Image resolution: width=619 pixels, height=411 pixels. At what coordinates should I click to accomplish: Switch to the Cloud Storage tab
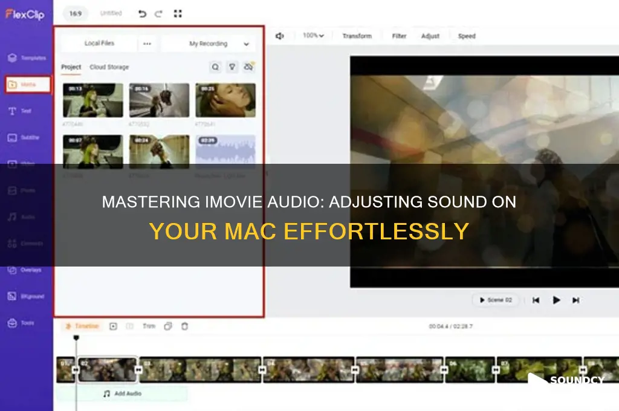[109, 67]
